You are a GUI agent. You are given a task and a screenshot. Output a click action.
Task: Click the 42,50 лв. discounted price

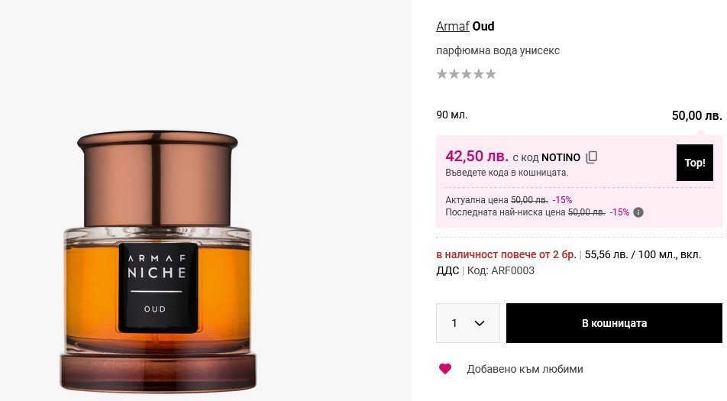tap(477, 157)
